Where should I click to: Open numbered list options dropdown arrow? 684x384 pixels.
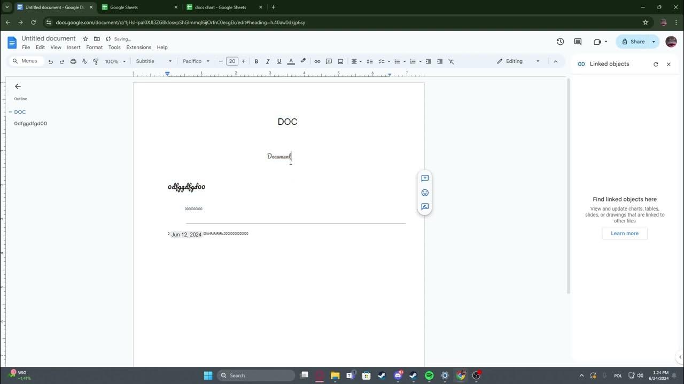point(420,61)
